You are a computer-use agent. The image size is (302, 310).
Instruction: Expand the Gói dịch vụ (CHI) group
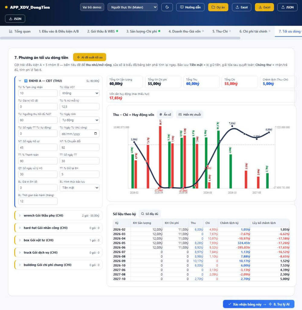[58, 252]
